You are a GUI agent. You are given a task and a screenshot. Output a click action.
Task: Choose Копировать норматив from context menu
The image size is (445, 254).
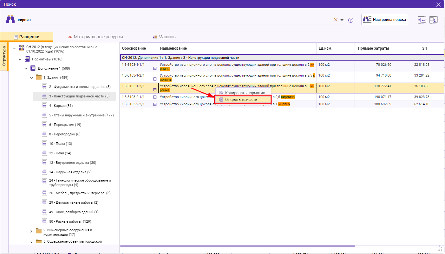(245, 93)
